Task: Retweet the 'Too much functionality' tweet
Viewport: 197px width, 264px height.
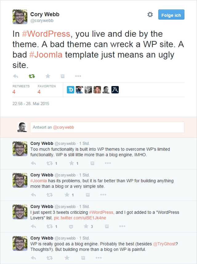Action: 50,163
